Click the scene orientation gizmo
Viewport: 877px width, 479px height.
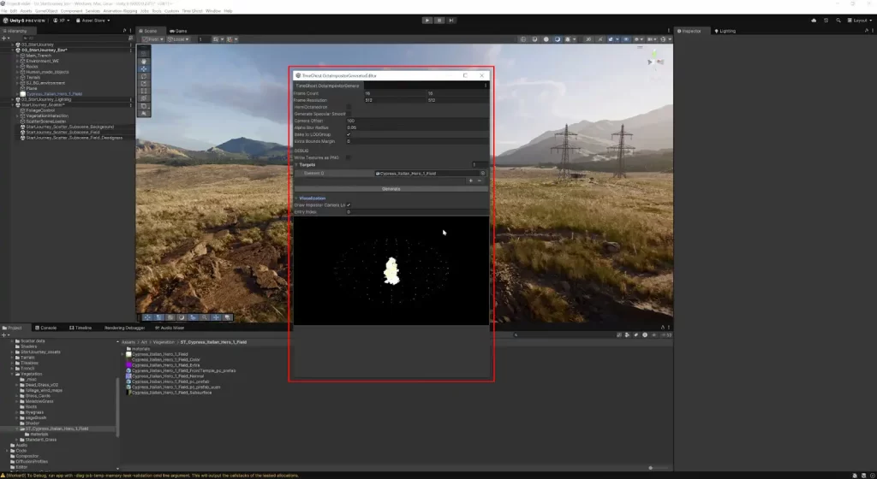tap(652, 62)
